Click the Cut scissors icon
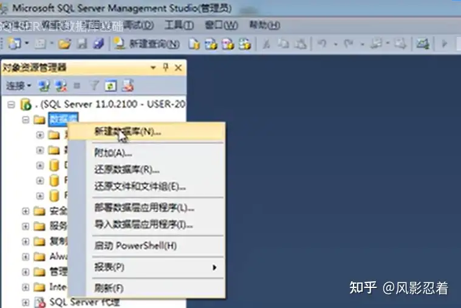Viewport: 461px width, 308px height. pyautogui.click(x=266, y=44)
